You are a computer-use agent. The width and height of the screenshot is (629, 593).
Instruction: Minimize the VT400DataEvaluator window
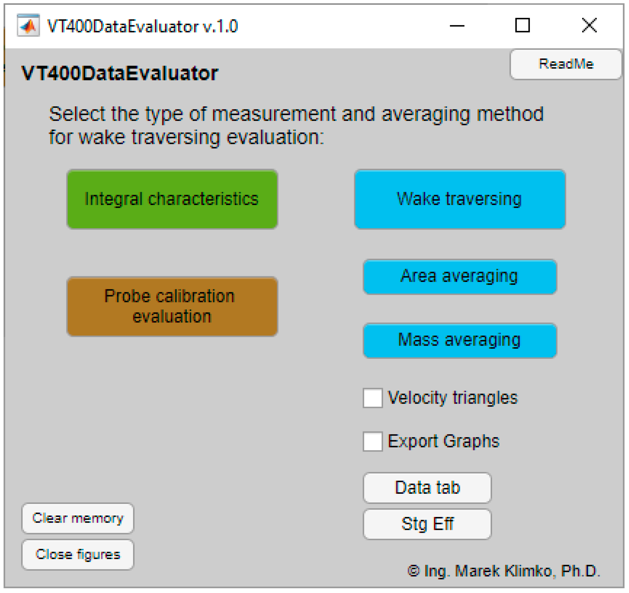(x=457, y=26)
